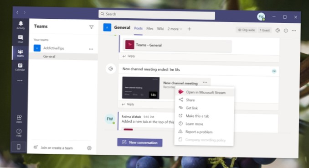The height and width of the screenshot is (168, 309).
Task: Start a Meet now video call
Action: [x=278, y=31]
